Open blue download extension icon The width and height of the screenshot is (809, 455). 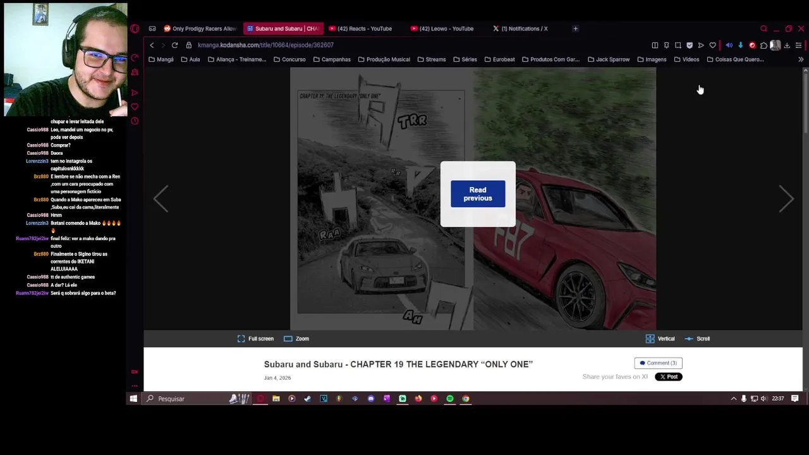741,45
